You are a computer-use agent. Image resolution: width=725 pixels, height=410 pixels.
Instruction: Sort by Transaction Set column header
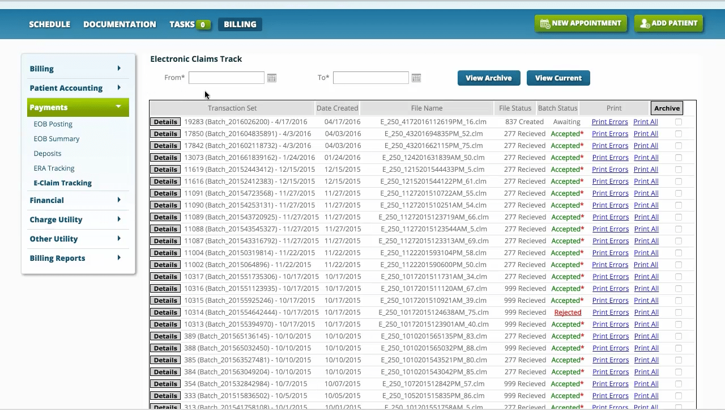232,108
